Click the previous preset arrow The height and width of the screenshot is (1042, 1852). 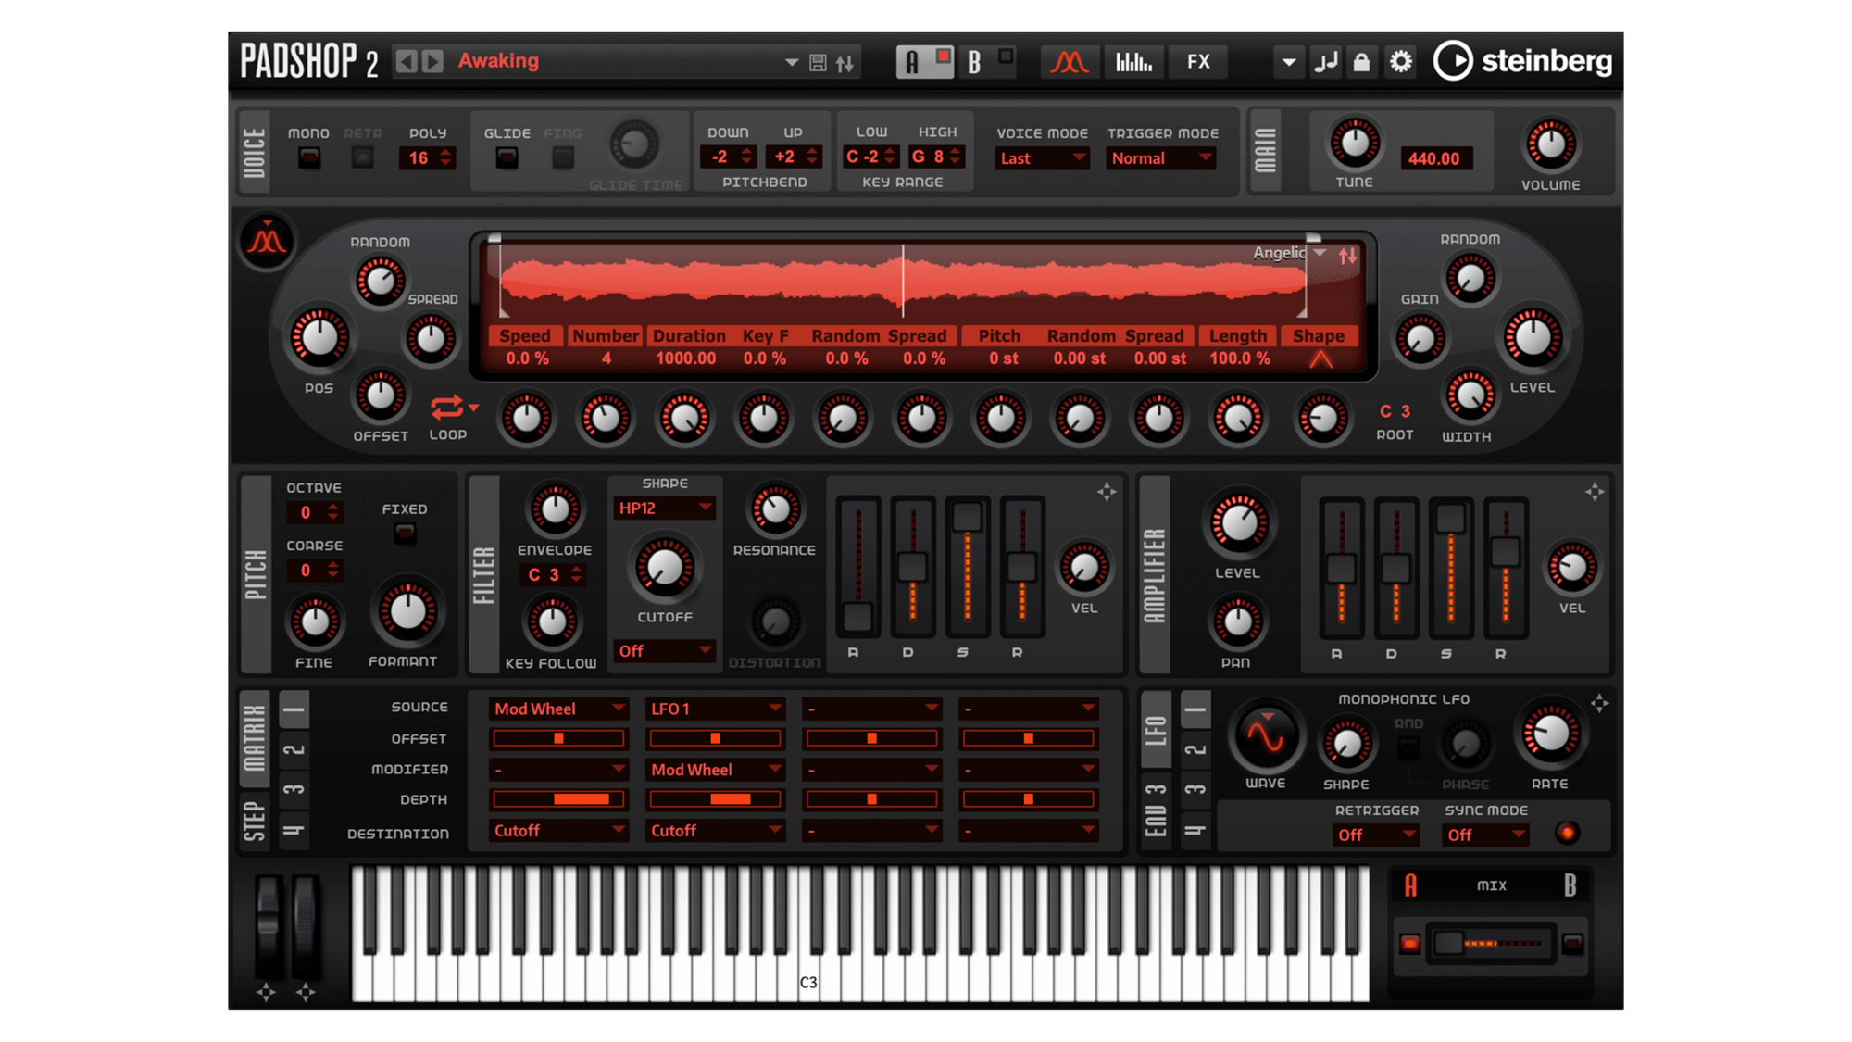[406, 61]
